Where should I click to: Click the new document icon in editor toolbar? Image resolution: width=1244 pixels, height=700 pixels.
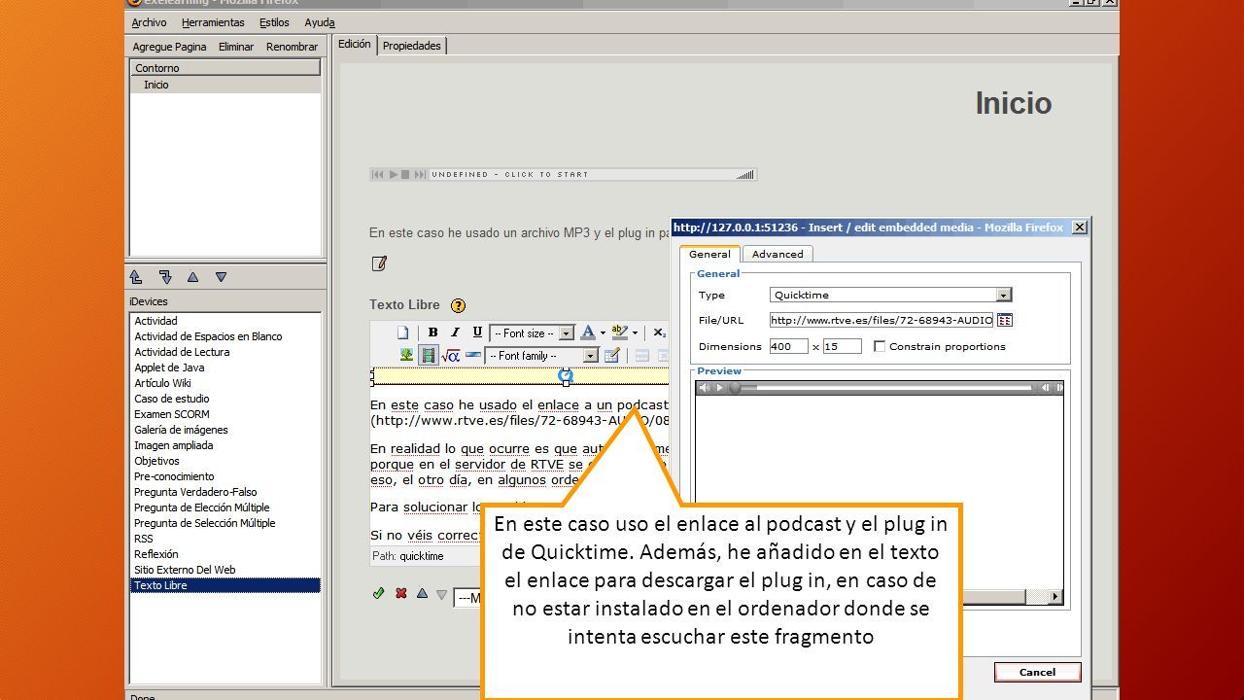(x=402, y=332)
